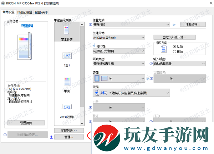Open 小册 booklet dropdown
The width and height of the screenshot is (214, 154).
[x=119, y=108]
